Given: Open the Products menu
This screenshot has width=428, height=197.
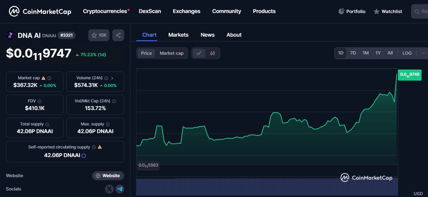Looking at the screenshot, I should (264, 11).
